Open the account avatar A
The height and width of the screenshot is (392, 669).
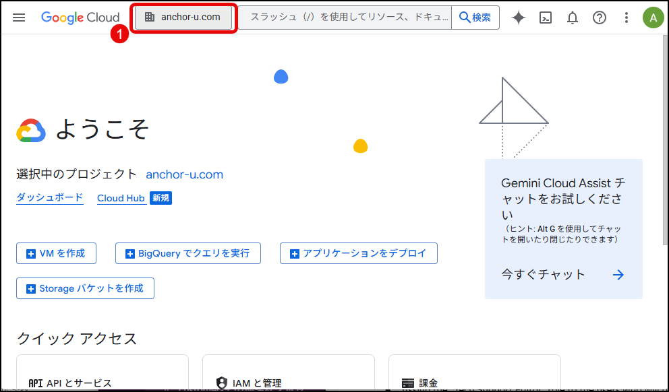653,18
